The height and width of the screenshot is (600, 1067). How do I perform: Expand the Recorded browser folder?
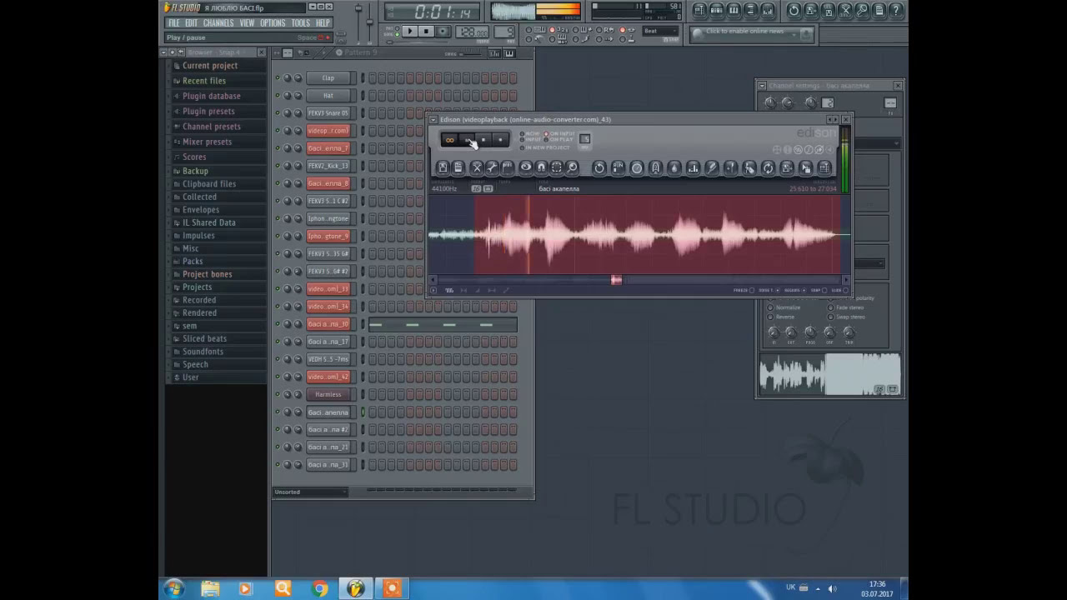(199, 300)
